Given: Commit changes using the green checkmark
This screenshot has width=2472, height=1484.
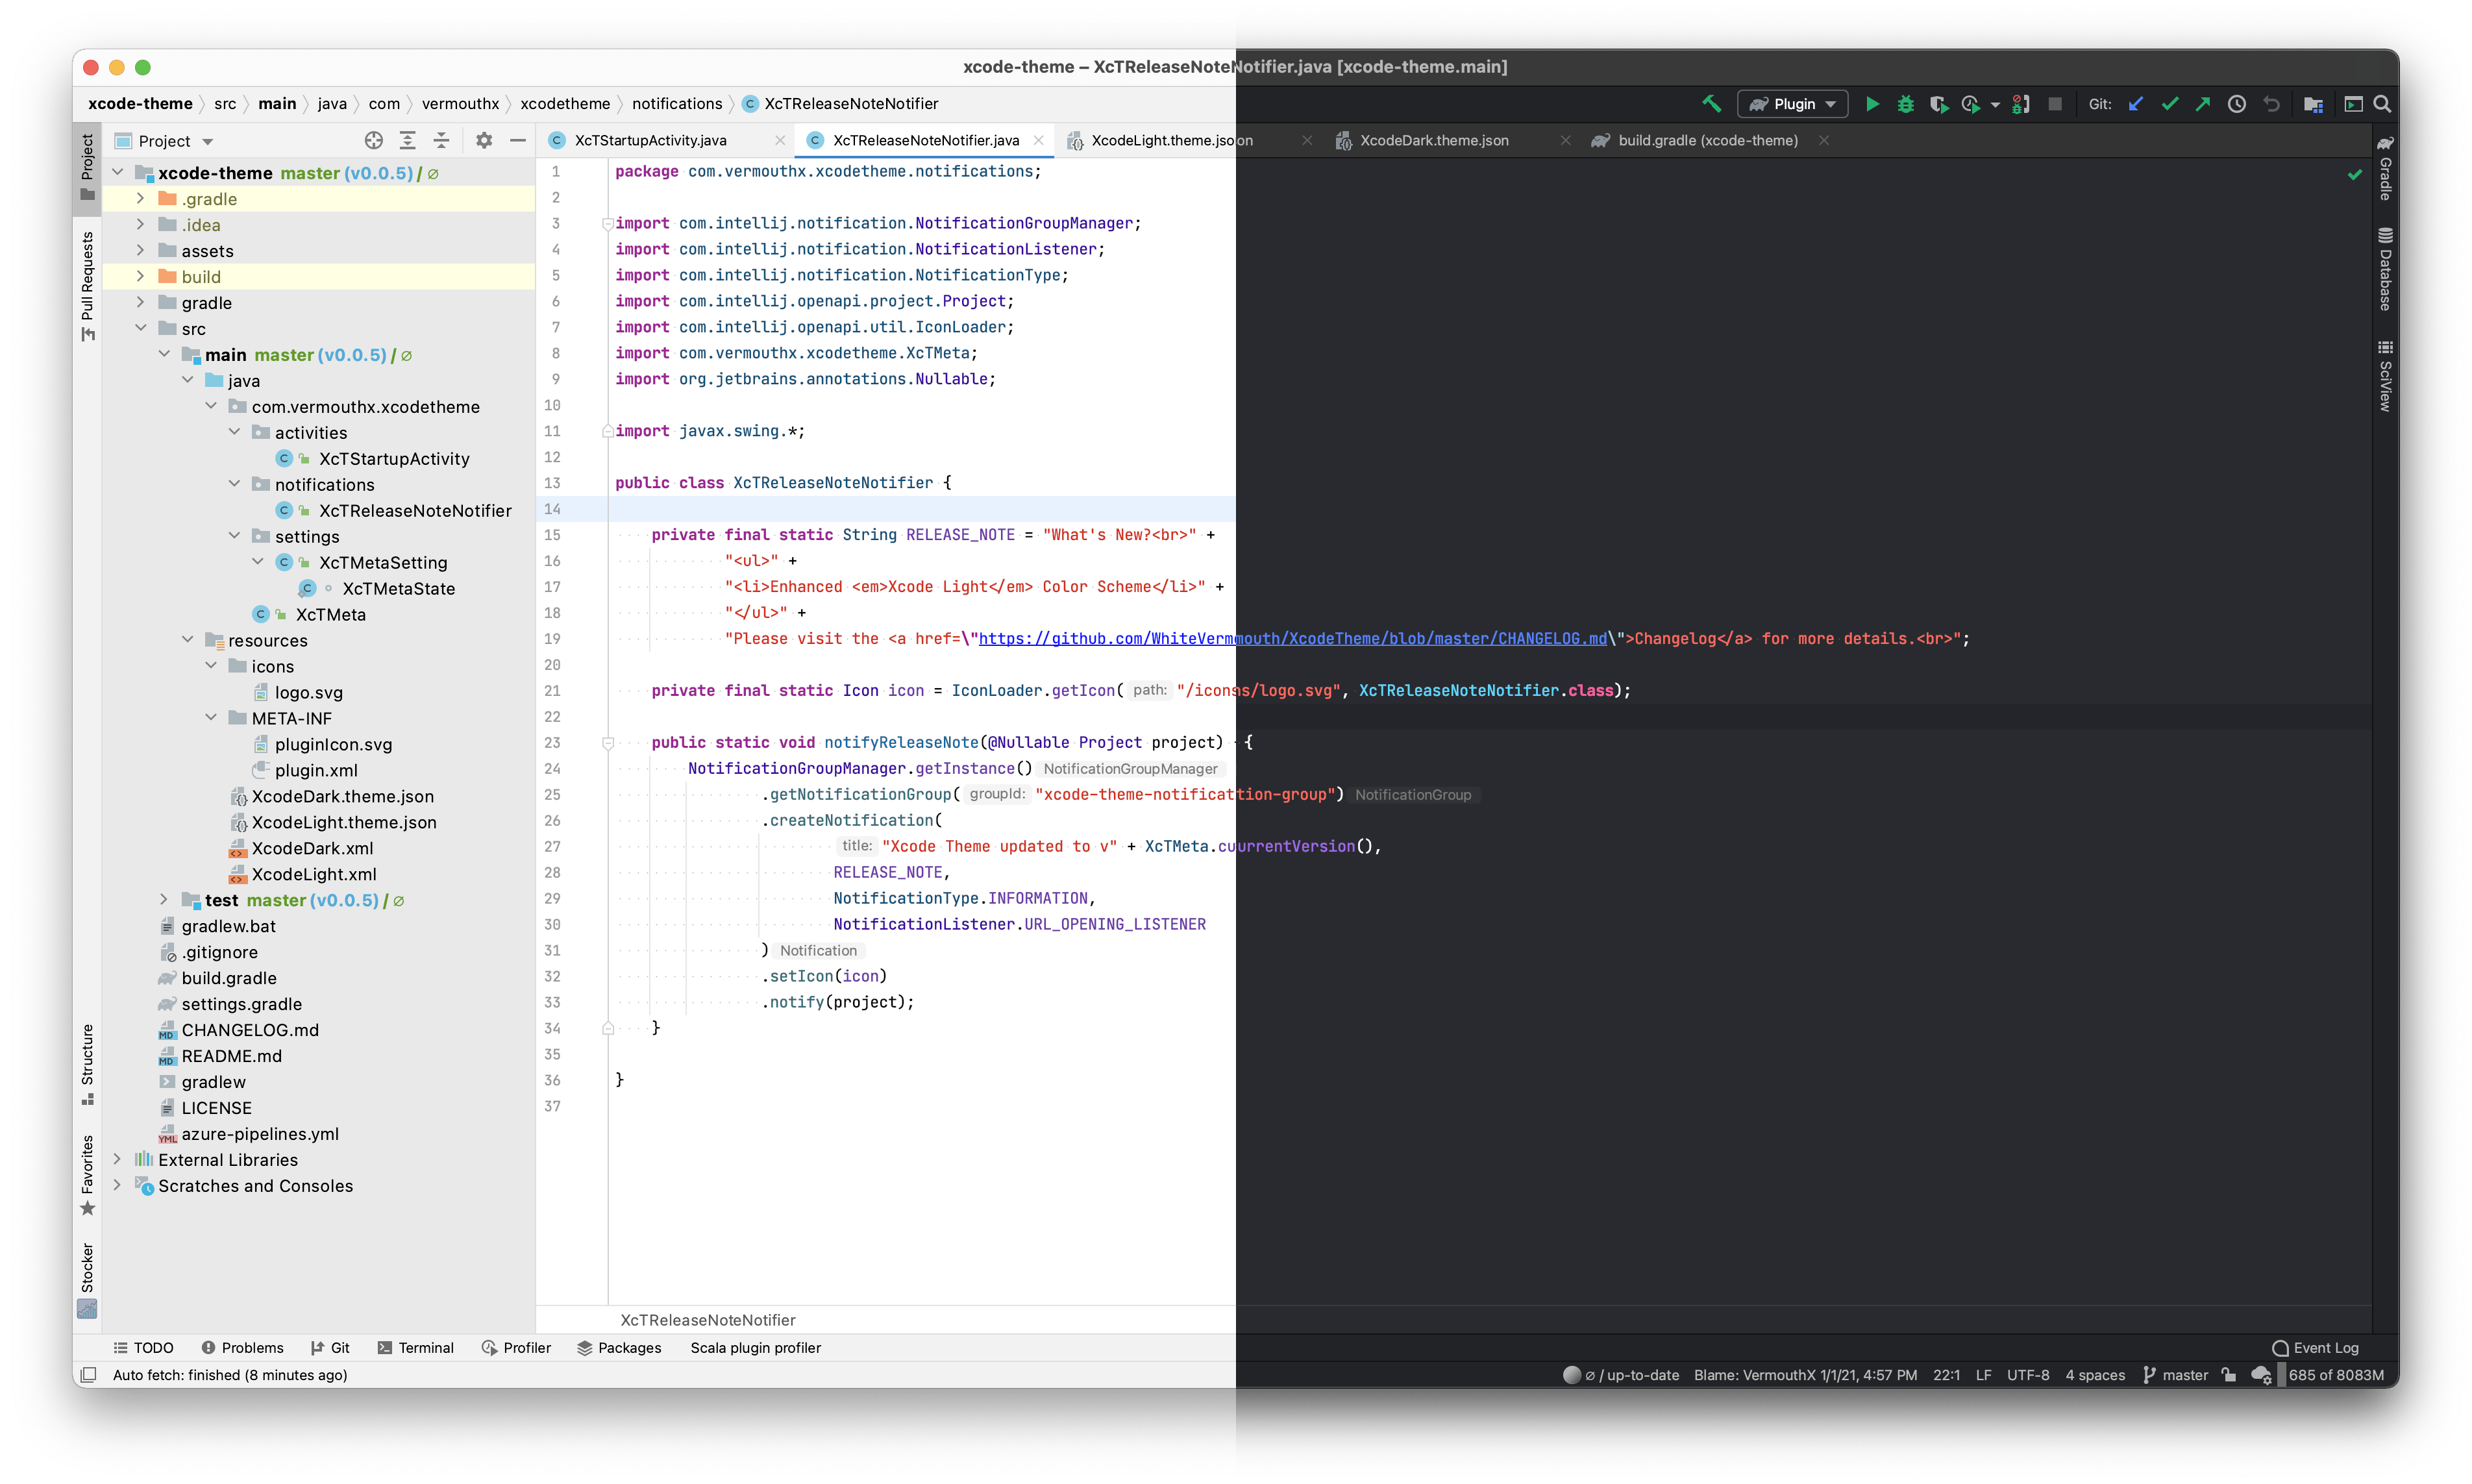Looking at the screenshot, I should (2169, 103).
